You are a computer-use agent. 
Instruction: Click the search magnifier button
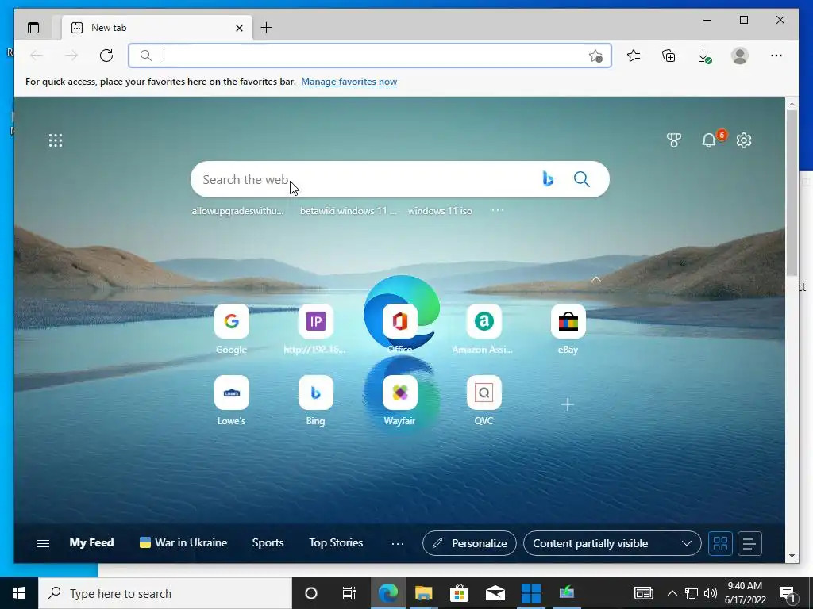[x=582, y=179]
